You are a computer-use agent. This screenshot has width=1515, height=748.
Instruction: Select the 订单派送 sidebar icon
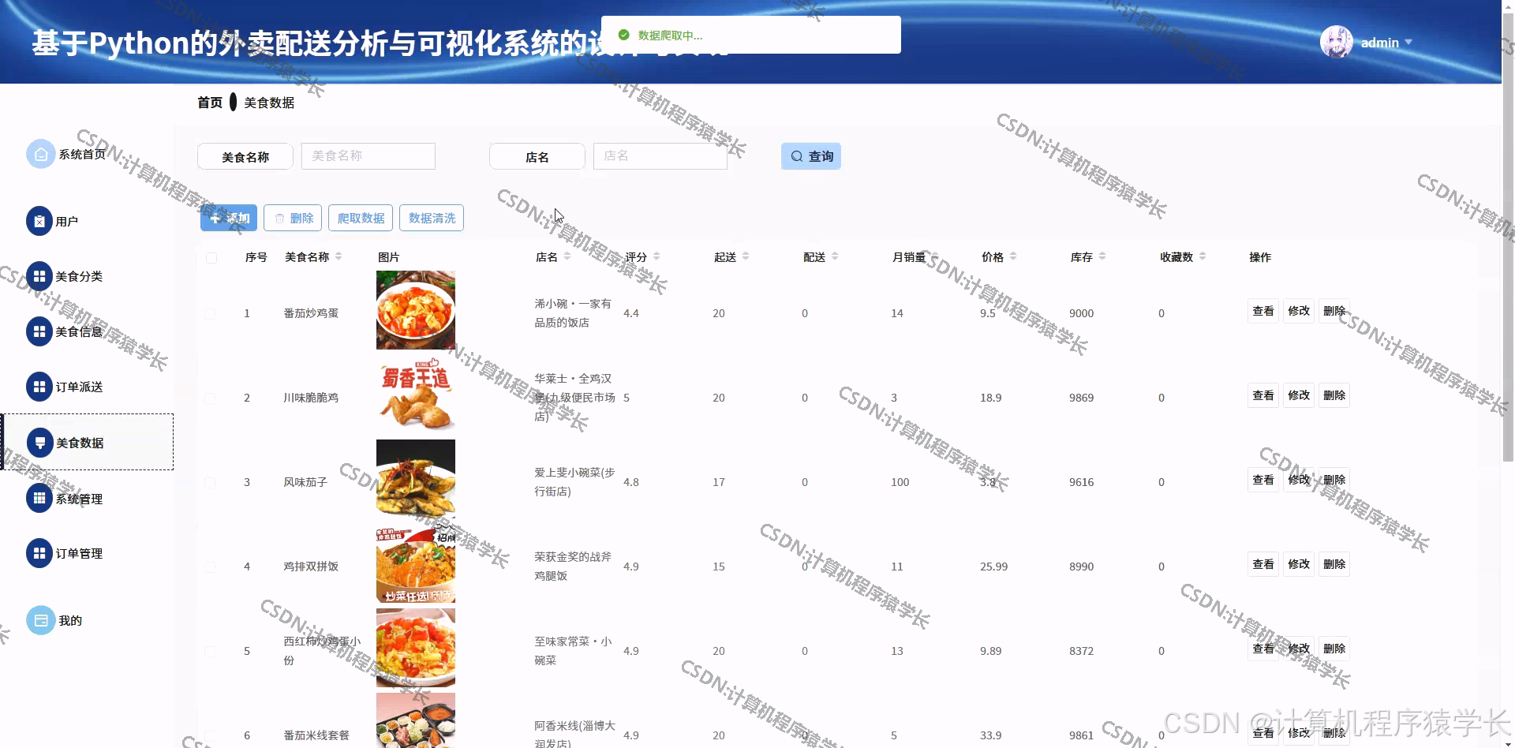40,387
